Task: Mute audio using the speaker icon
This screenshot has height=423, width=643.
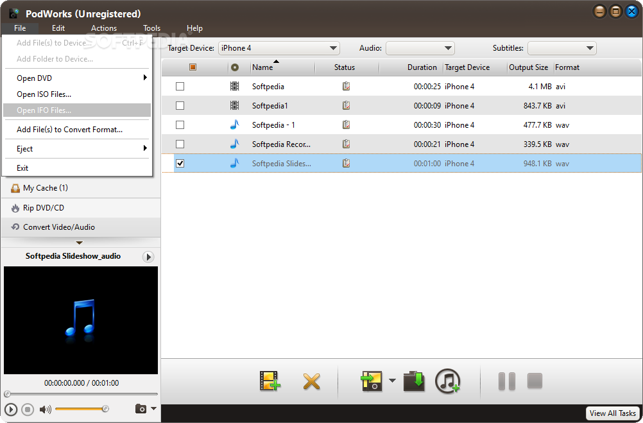Action: coord(45,409)
